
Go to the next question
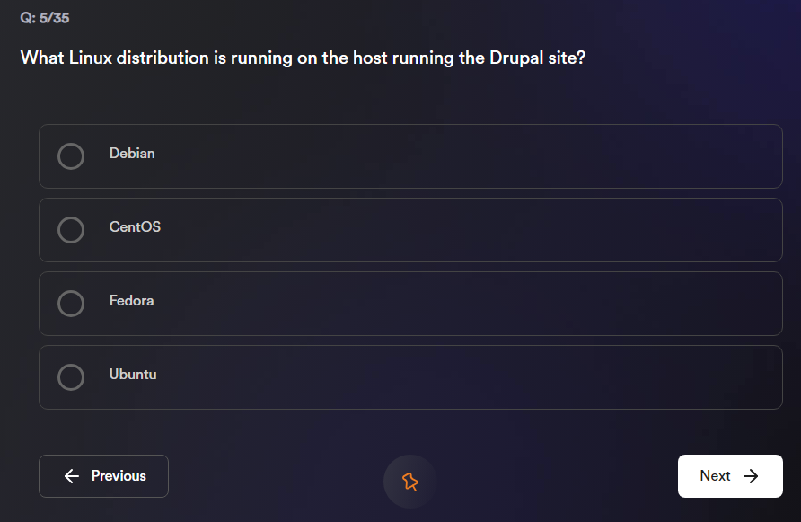click(729, 476)
